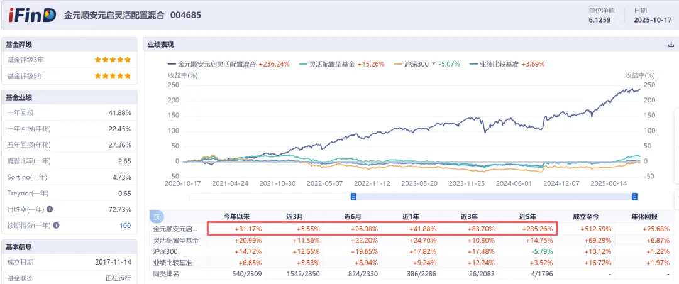The image size is (679, 284).
Task: Click the 基金评级3年 star rating
Action: [x=113, y=60]
